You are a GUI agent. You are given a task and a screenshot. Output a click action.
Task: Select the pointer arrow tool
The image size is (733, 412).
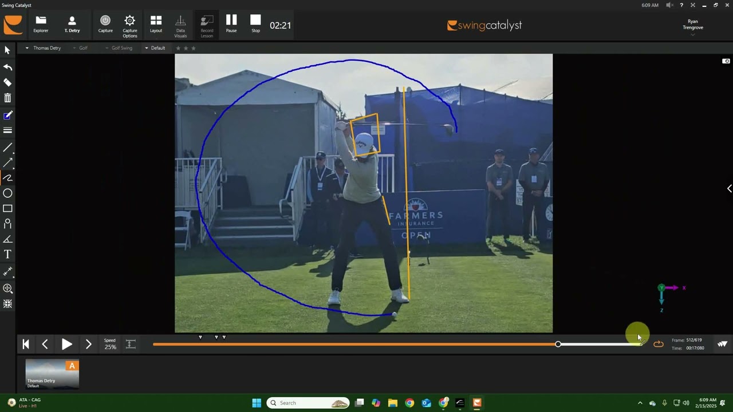7,50
